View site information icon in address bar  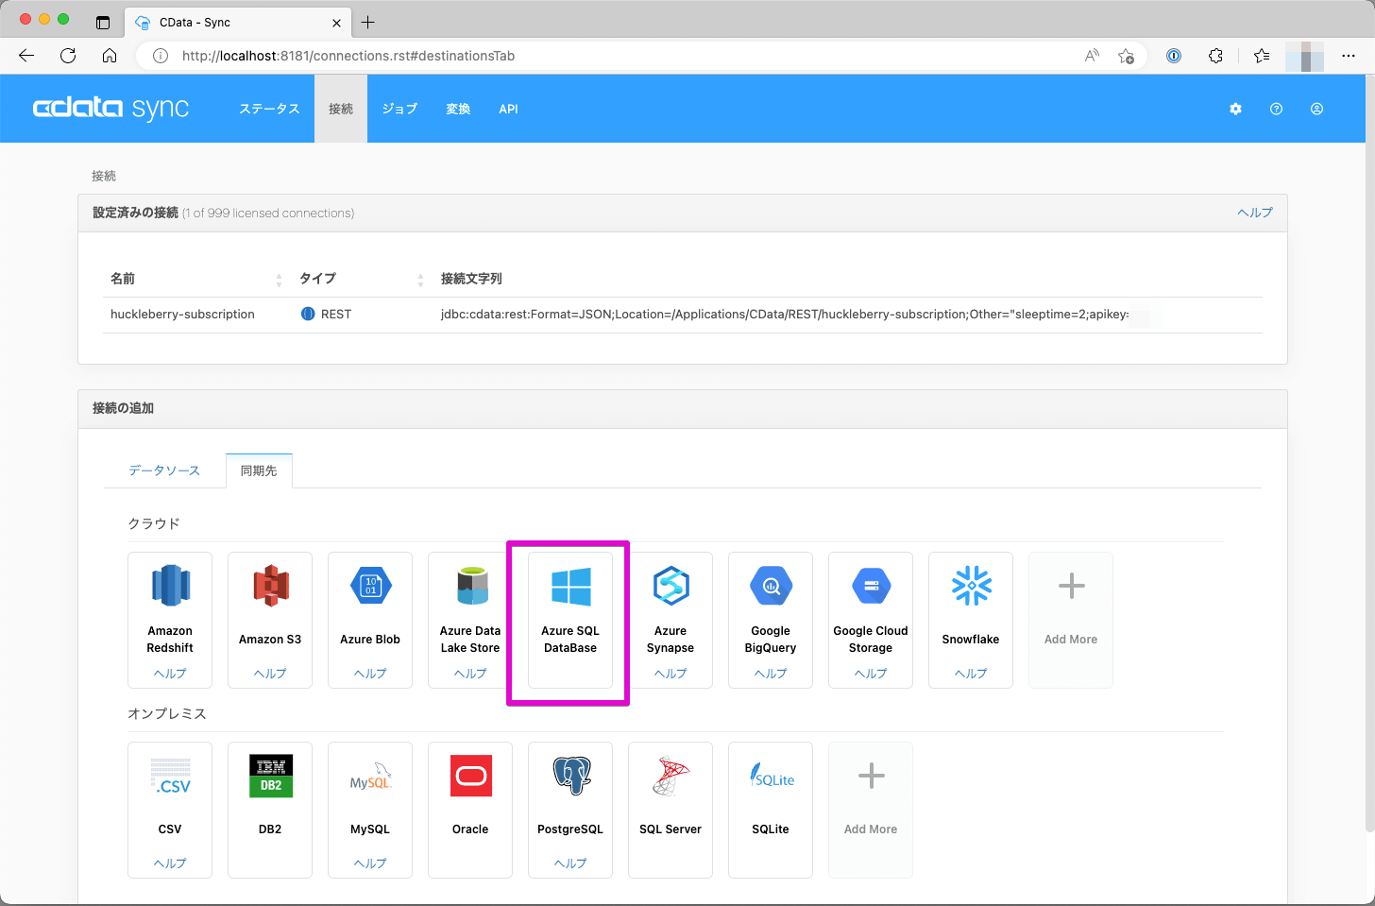[161, 56]
